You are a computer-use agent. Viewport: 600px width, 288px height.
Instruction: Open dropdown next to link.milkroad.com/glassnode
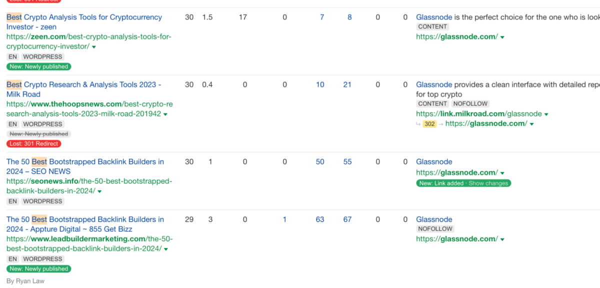[546, 114]
